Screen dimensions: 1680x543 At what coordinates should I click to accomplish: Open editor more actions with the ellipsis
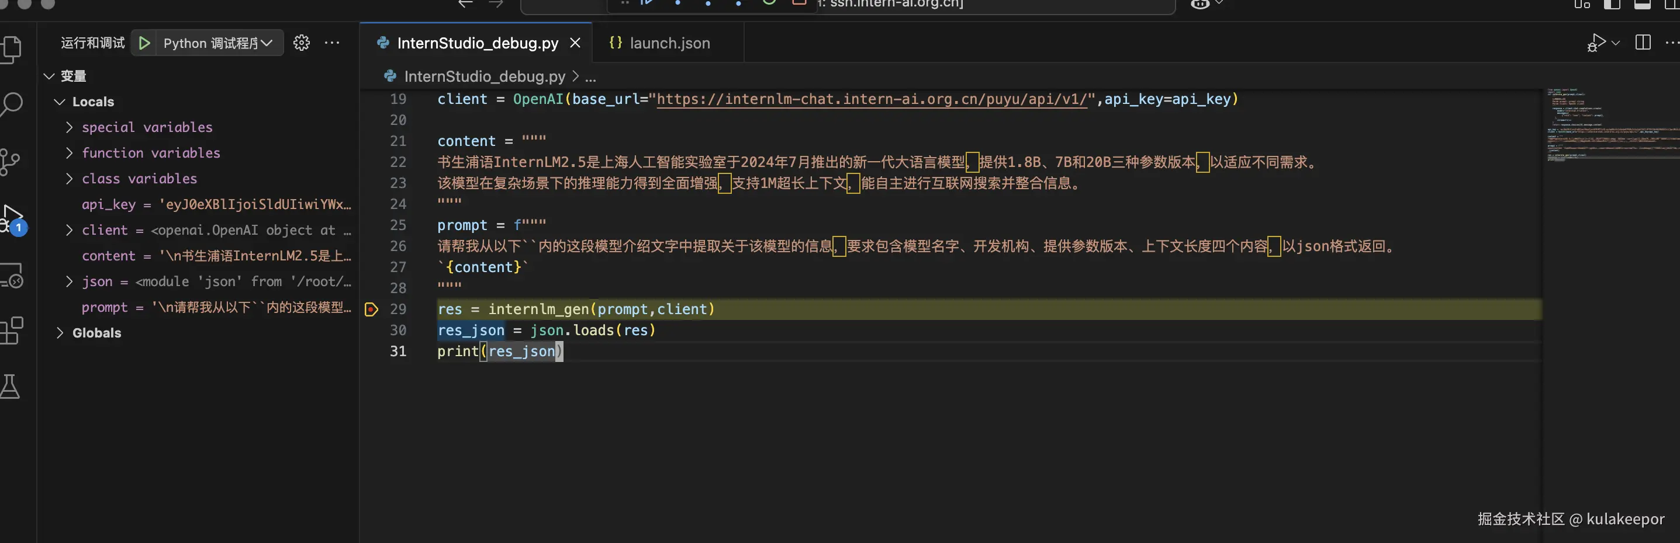1672,43
